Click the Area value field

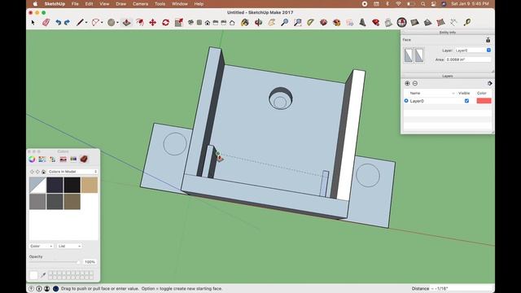tap(468, 59)
